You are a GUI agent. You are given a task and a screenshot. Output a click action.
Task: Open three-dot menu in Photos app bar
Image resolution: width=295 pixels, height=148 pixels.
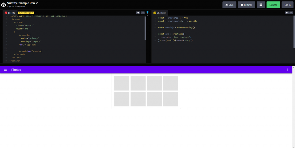287,70
